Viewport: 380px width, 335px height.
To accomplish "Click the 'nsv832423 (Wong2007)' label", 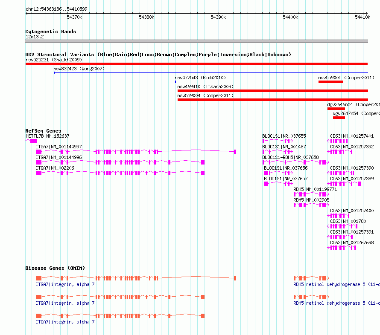I will (79, 69).
